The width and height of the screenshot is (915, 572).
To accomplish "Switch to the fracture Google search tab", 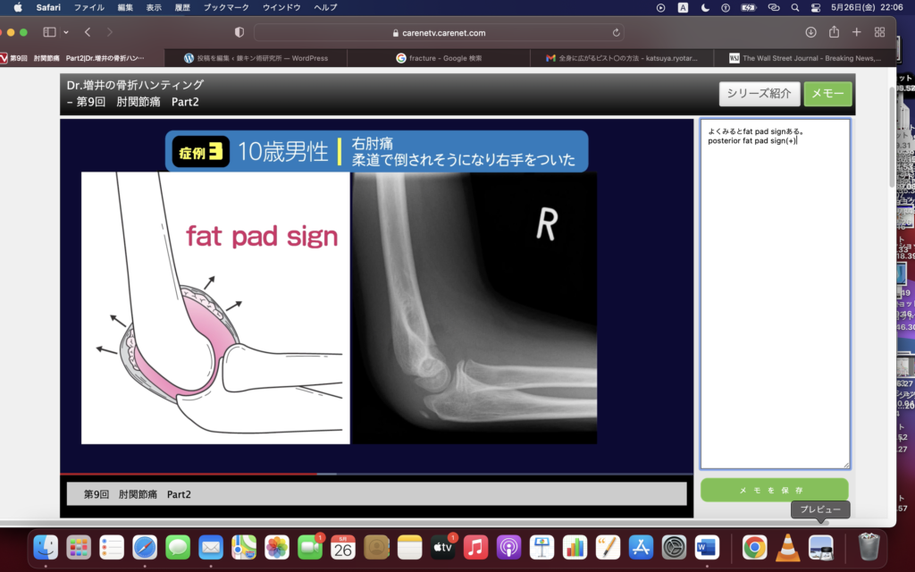I will (x=444, y=58).
